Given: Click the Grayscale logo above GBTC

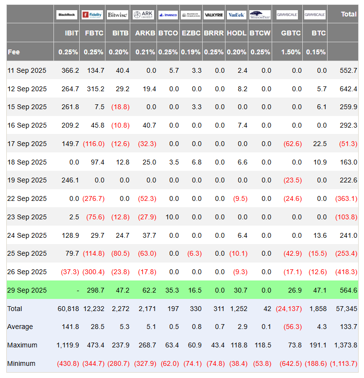Looking at the screenshot, I should tap(287, 15).
